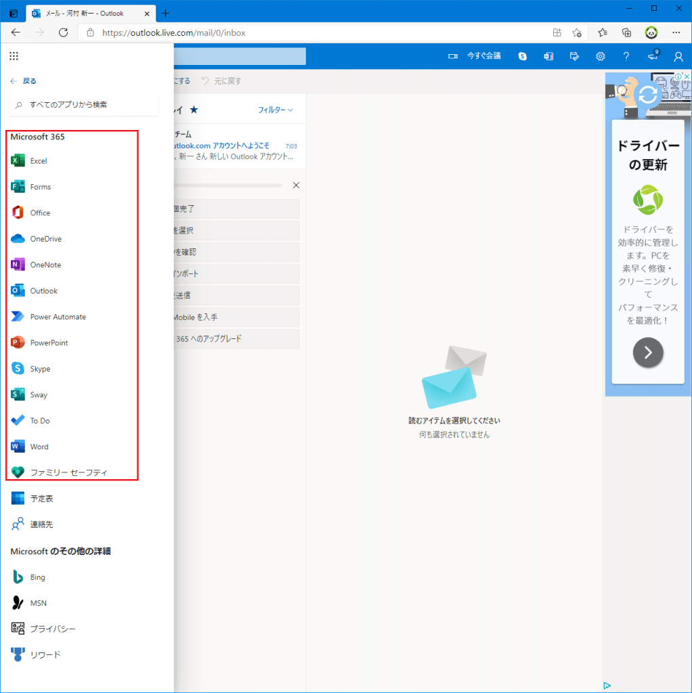
Task: Add this page to favorites star
Action: click(577, 32)
